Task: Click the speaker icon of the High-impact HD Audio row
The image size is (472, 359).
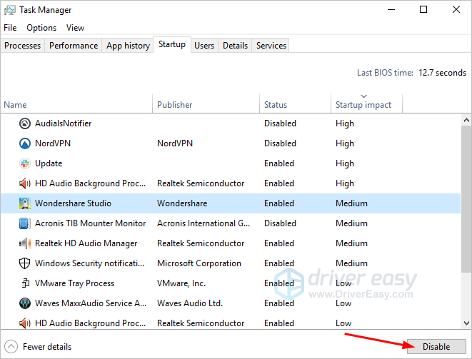Action: pyautogui.click(x=25, y=183)
